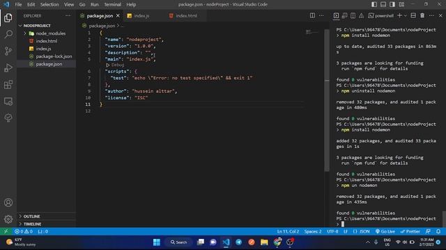Click the editor vertical scrollbar

coord(327,101)
